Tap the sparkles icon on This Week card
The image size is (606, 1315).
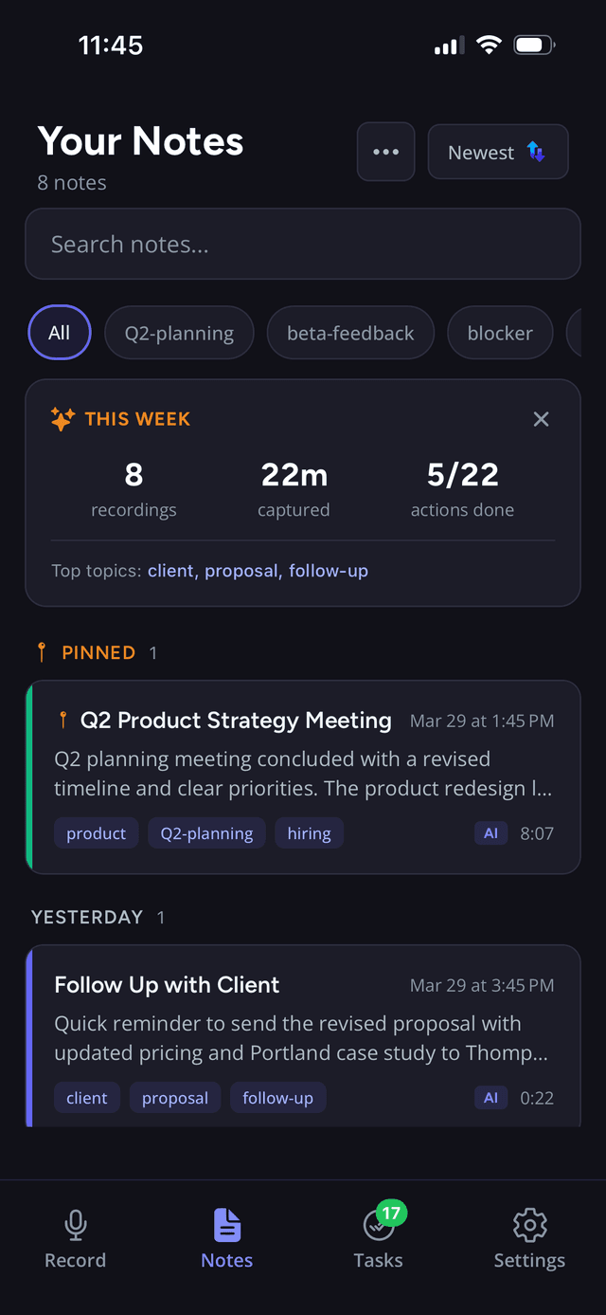click(62, 418)
